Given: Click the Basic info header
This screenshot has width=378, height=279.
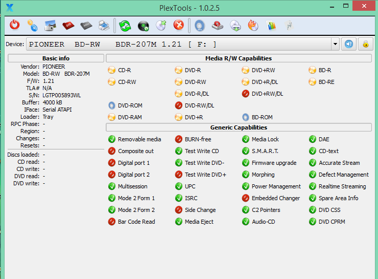Looking at the screenshot, I should click(56, 58).
